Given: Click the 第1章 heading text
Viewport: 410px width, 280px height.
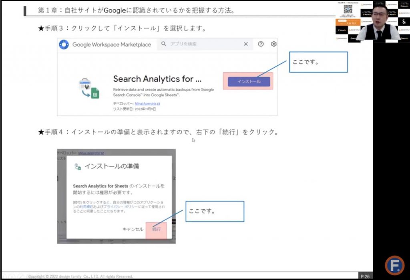Looking at the screenshot, I should click(137, 10).
